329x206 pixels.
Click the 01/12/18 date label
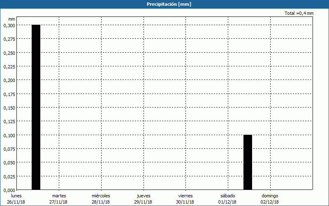tap(227, 202)
